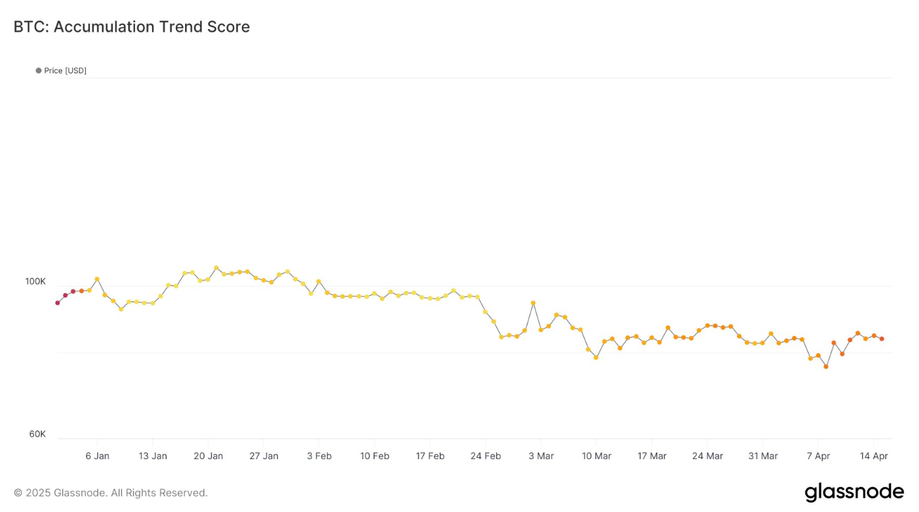Click the grey Price legend dot
Viewport: 919px width, 512px height.
point(38,71)
